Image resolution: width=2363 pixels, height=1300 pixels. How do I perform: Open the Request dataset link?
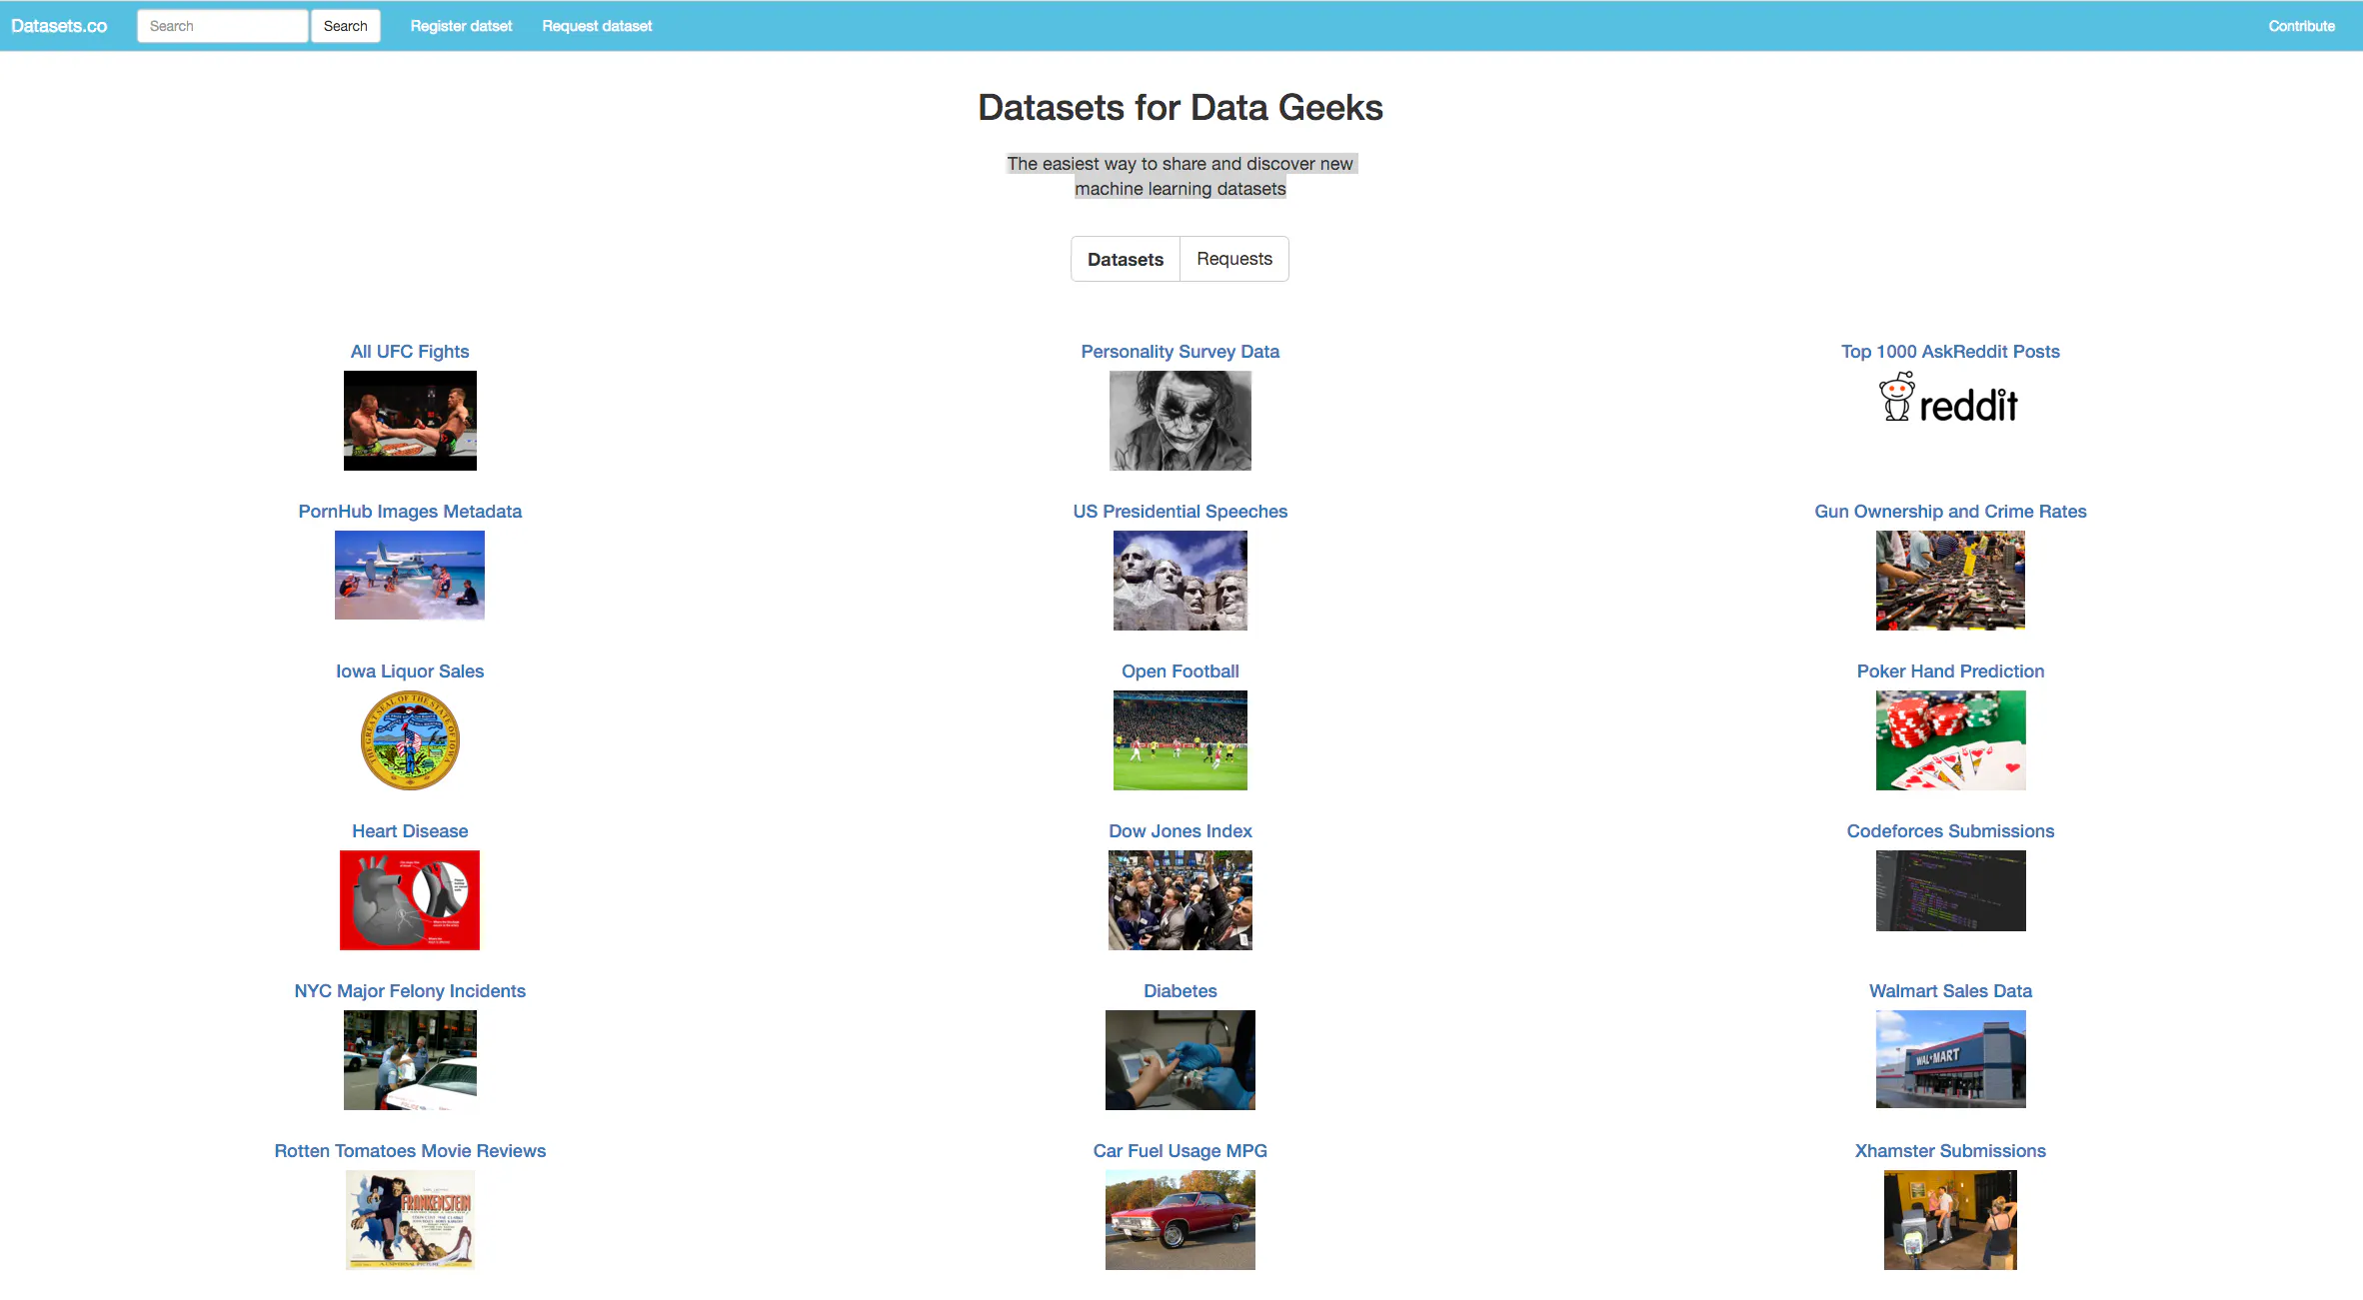597,26
